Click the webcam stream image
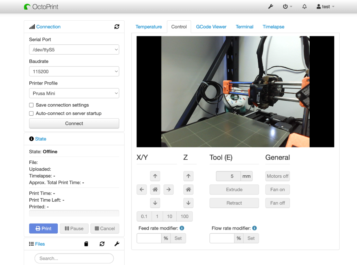 pos(235,92)
